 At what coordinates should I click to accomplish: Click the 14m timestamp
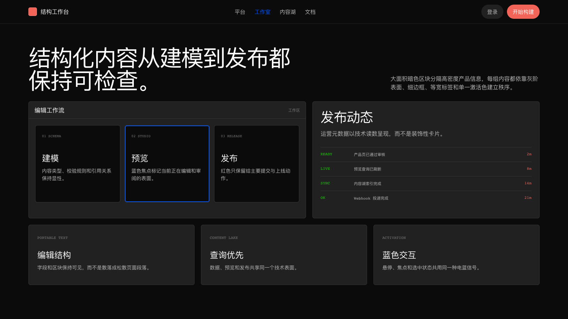[x=528, y=183]
